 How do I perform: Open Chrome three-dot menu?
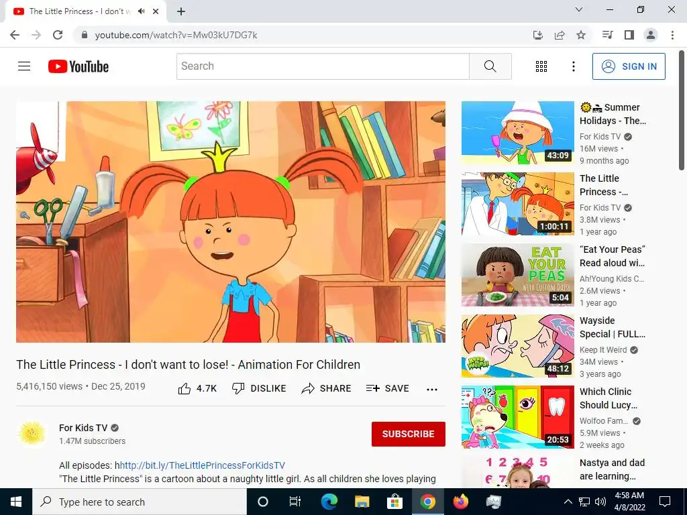click(x=672, y=35)
